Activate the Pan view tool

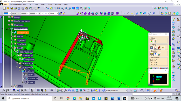point(55,8)
